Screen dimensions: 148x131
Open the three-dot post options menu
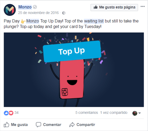point(142,7)
